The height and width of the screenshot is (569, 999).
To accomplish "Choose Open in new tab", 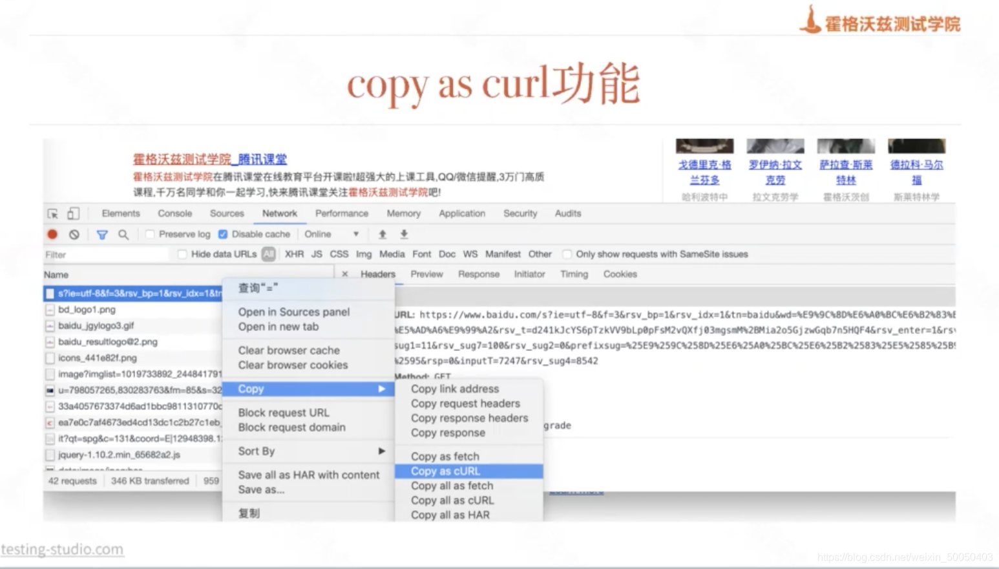I will (x=308, y=327).
